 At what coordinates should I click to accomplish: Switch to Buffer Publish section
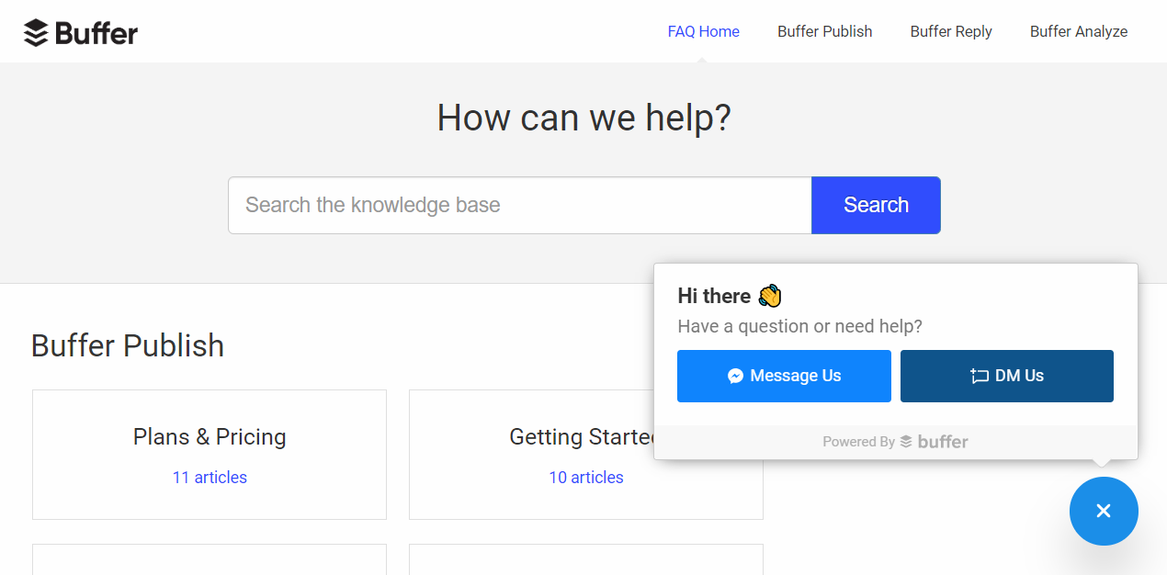[x=824, y=31]
